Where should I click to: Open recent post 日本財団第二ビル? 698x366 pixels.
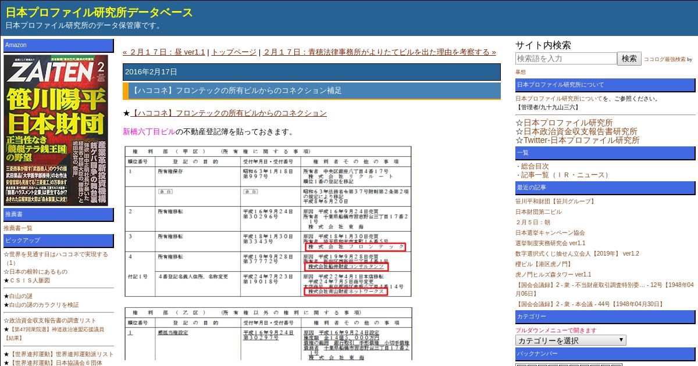pos(539,212)
